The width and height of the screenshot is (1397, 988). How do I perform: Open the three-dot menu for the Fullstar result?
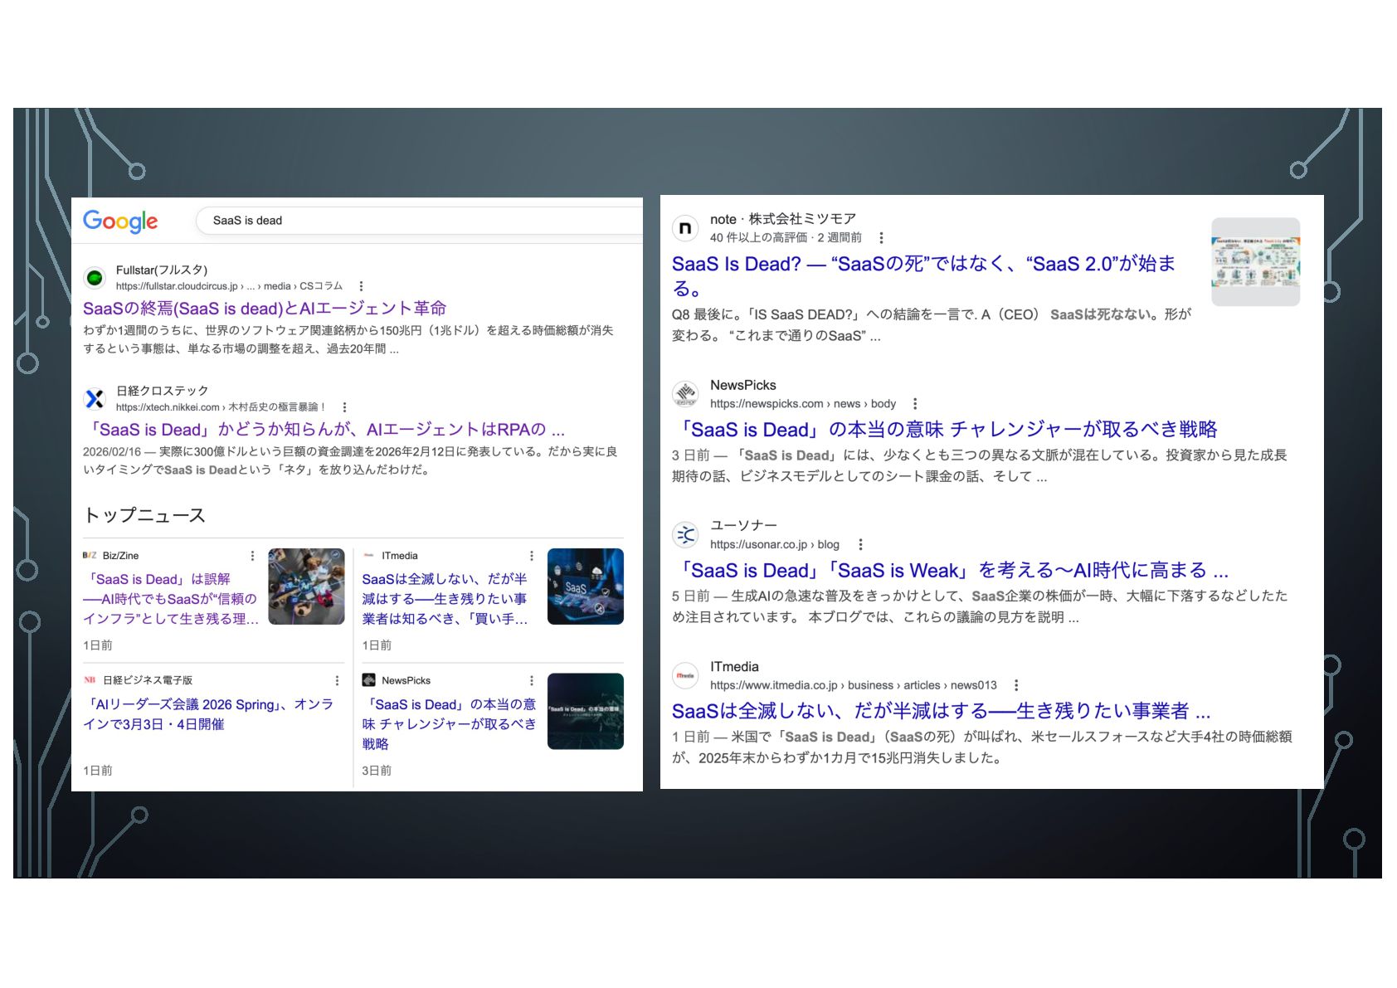(x=361, y=286)
